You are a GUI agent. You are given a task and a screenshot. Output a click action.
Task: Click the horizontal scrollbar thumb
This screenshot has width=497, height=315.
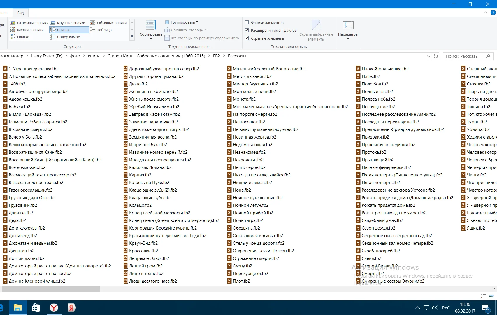tap(51, 289)
